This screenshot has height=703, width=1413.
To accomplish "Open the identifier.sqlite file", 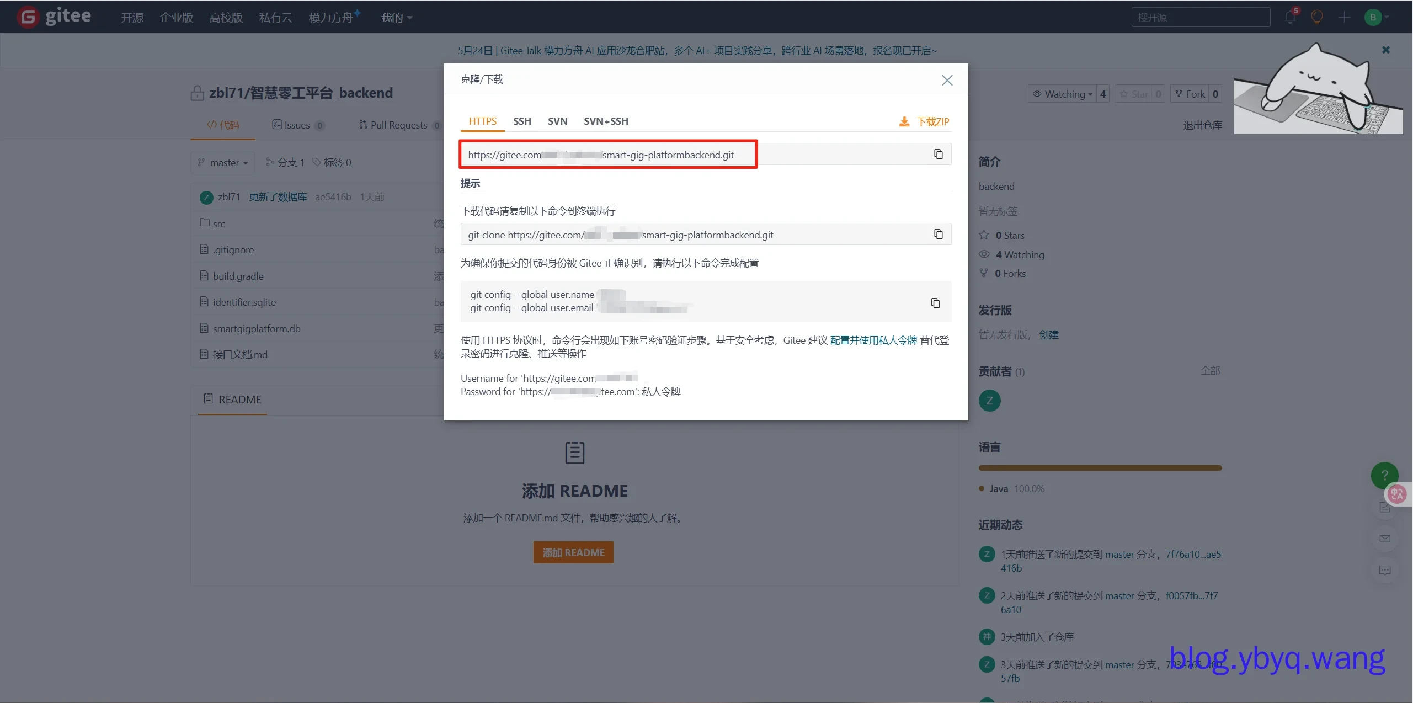I will pos(244,302).
